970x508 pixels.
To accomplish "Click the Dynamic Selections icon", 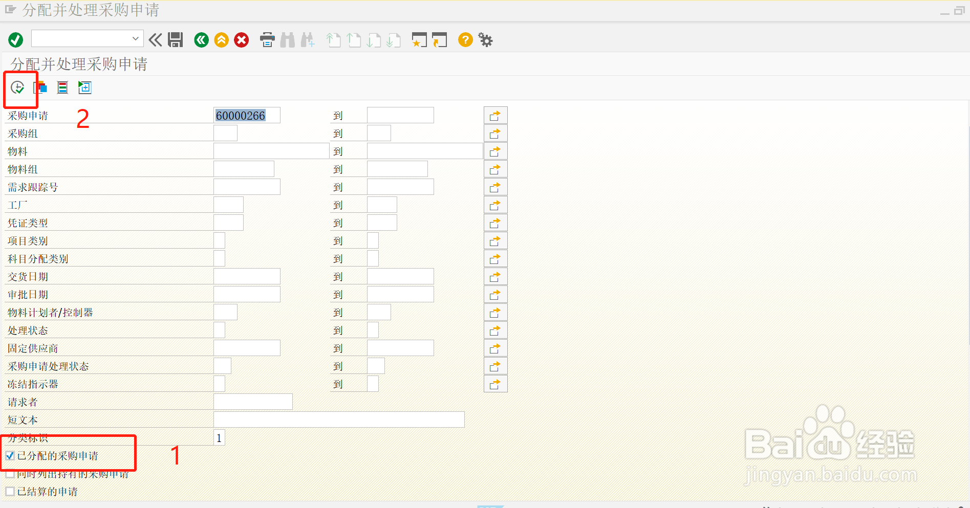I will coord(62,87).
